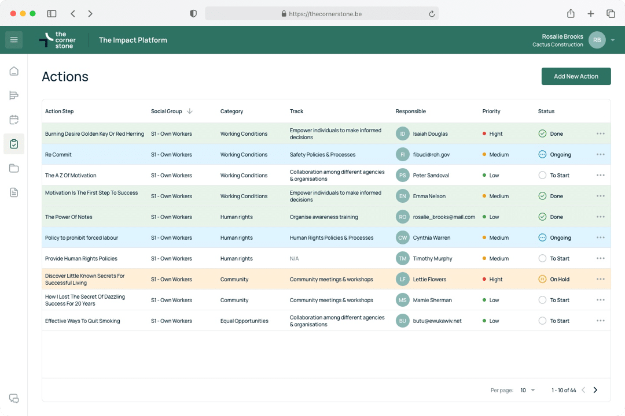This screenshot has width=625, height=416.
Task: Go forward in browser history
Action: (90, 13)
